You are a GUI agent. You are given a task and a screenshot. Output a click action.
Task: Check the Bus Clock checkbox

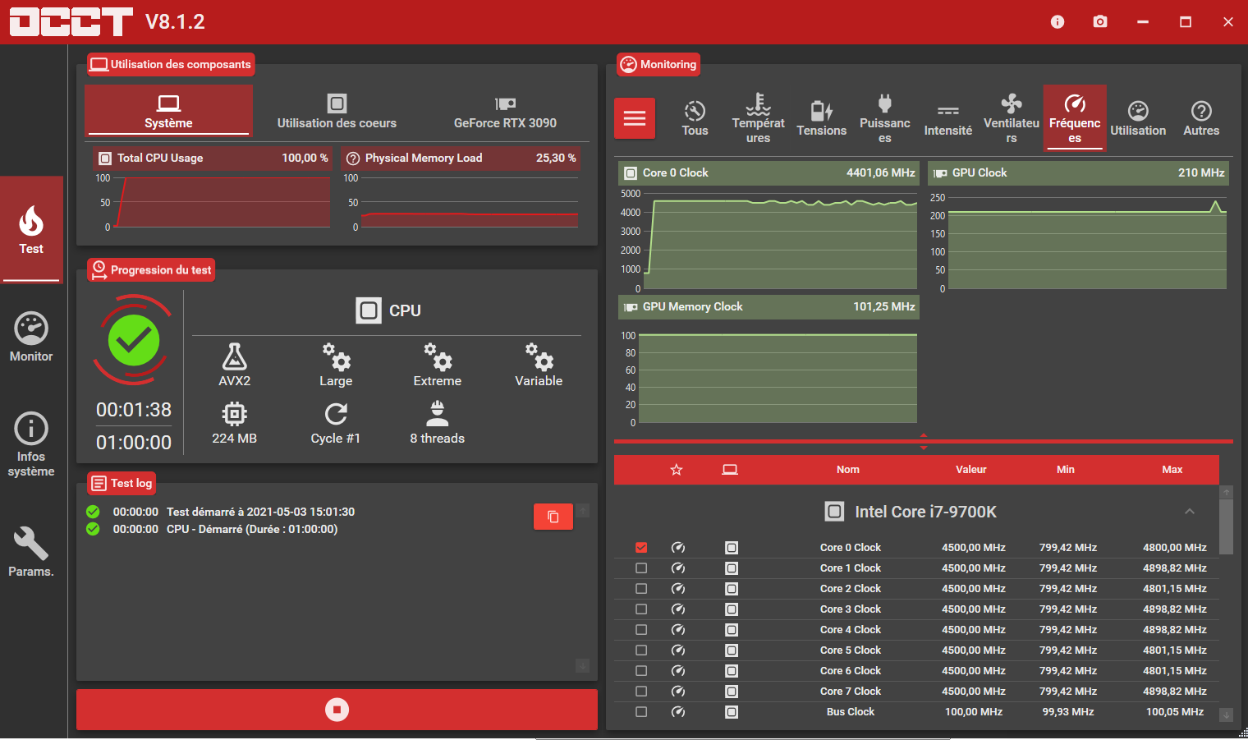(641, 712)
